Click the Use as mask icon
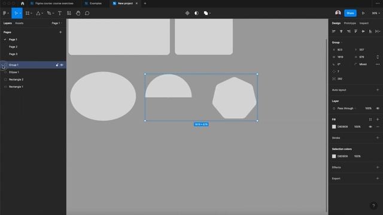 click(x=196, y=13)
